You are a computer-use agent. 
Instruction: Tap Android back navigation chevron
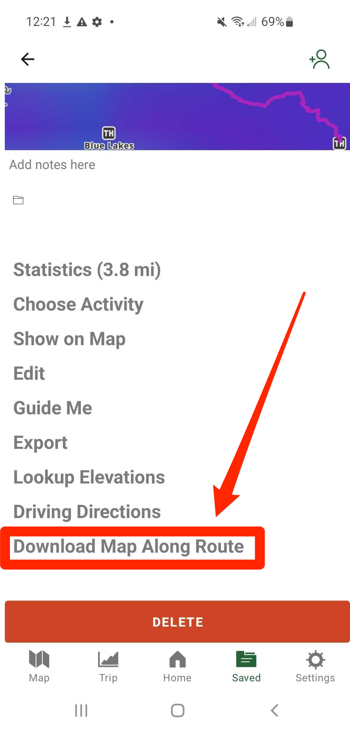(x=275, y=710)
